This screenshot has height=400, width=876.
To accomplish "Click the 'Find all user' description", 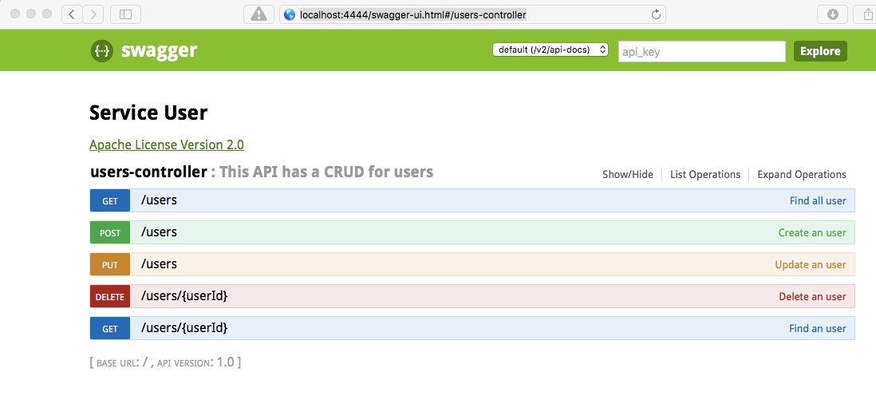I will coord(818,201).
